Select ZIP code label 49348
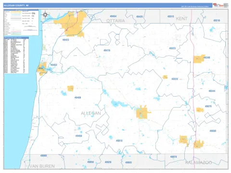 pyautogui.click(x=206, y=58)
